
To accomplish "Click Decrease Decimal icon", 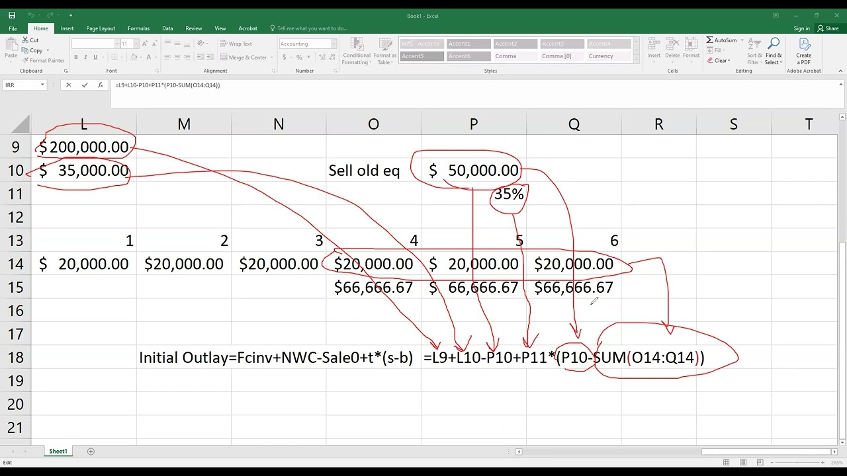I will (332, 58).
